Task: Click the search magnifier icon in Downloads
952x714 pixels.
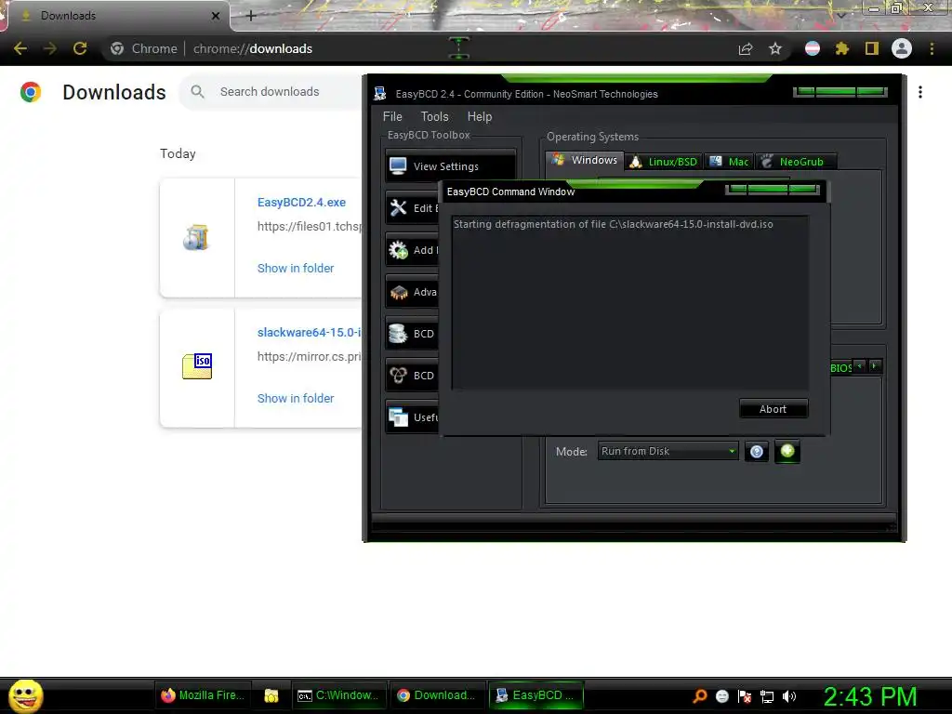Action: 197,92
